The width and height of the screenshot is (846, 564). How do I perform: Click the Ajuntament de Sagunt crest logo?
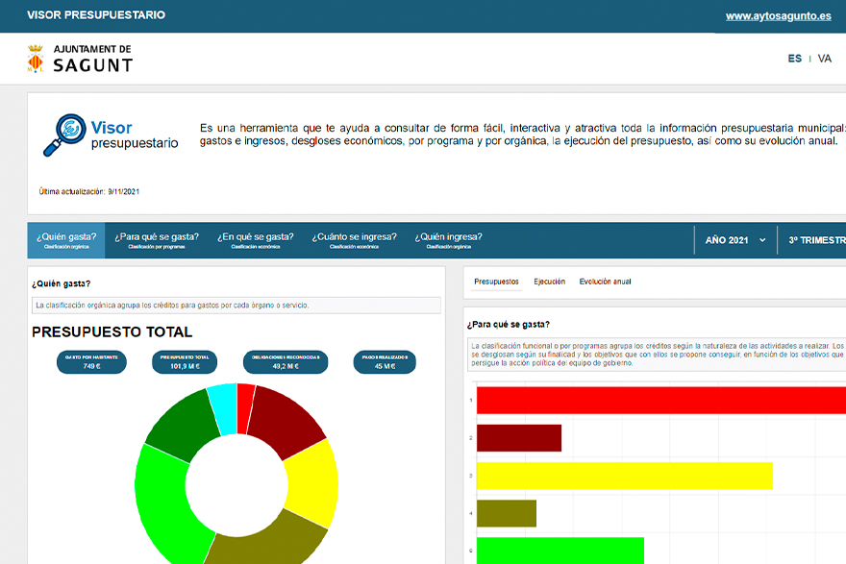(37, 59)
